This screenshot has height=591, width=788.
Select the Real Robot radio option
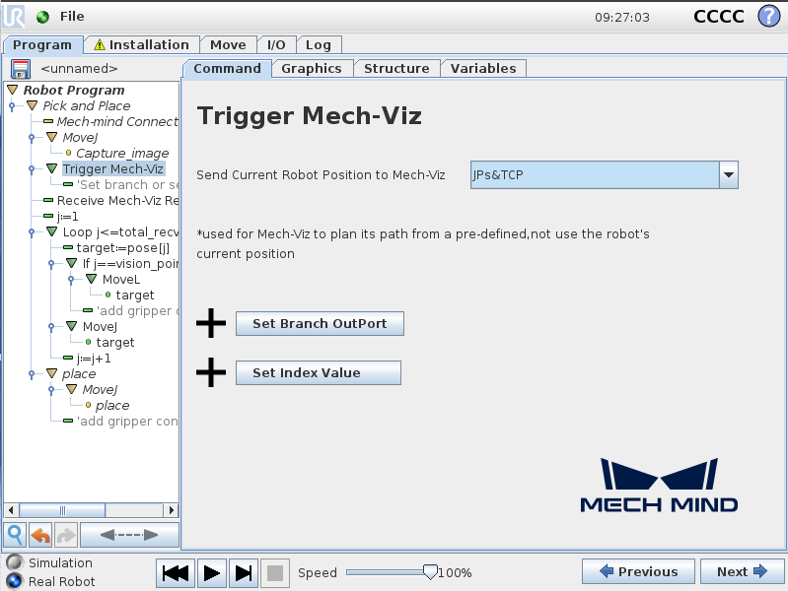(x=15, y=581)
